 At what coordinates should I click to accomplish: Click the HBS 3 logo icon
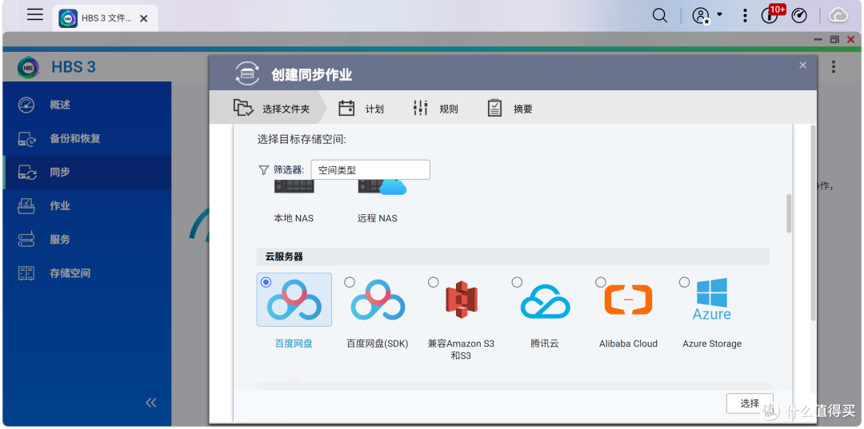28,67
